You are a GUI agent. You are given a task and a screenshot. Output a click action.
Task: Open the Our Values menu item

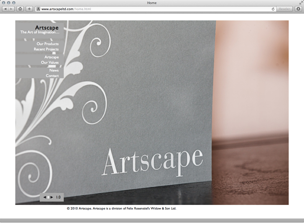click(x=50, y=63)
